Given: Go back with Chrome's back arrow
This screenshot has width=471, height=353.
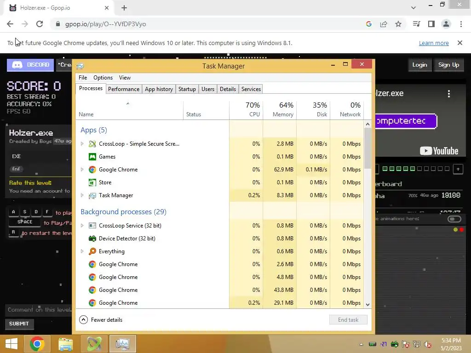Looking at the screenshot, I should 10,24.
